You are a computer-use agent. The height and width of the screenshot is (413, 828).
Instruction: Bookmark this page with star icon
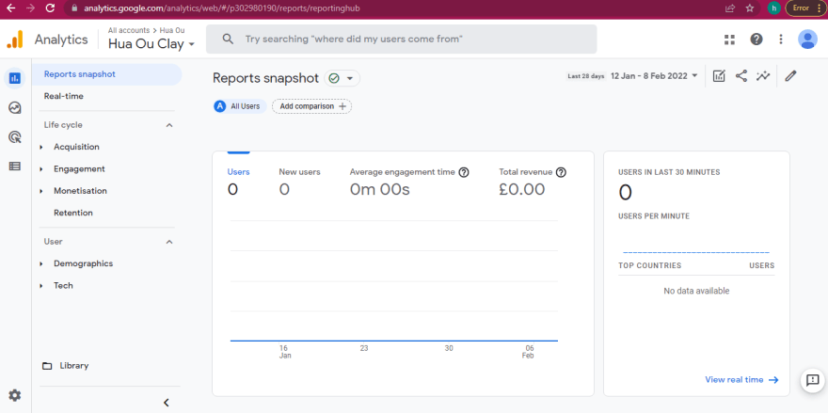(x=749, y=8)
